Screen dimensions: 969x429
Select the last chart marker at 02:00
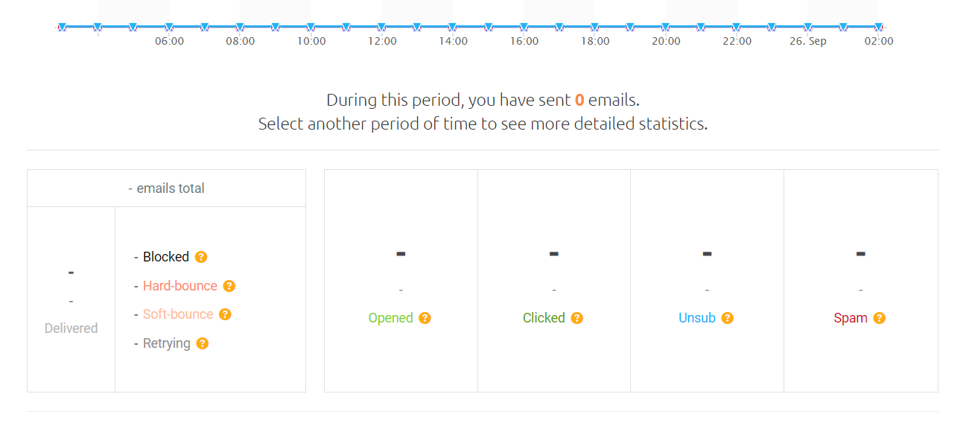click(x=879, y=28)
